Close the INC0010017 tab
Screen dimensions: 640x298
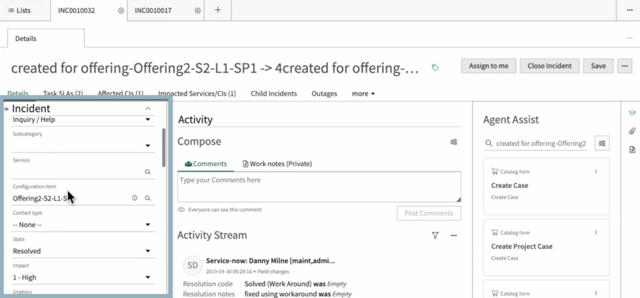click(x=197, y=11)
